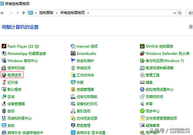Open the 系统 monitor icon
This screenshot has height=135, width=193.
tap(4, 125)
